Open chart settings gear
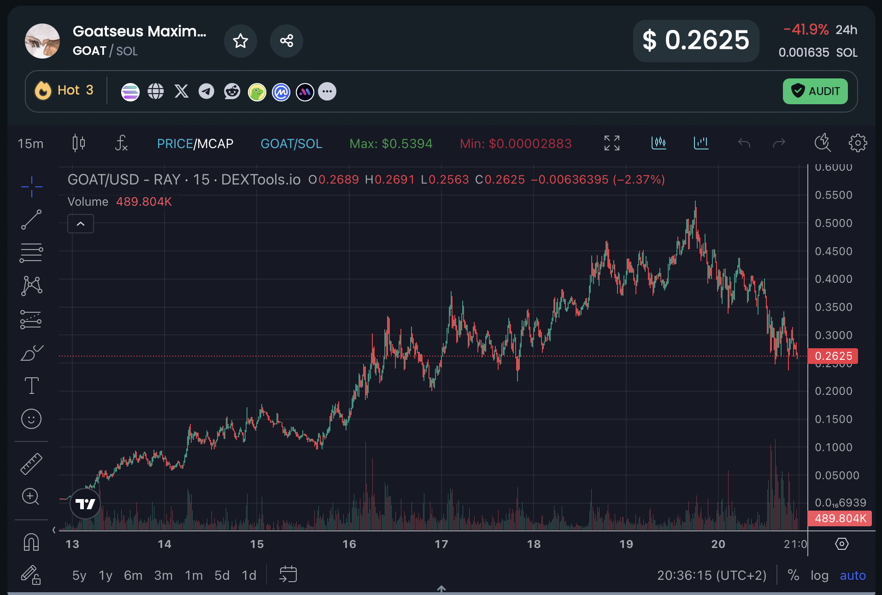882x595 pixels. pyautogui.click(x=858, y=143)
